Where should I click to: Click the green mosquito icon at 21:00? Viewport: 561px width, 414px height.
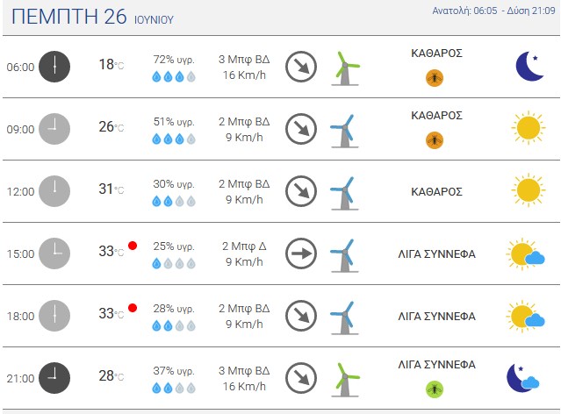[435, 389]
